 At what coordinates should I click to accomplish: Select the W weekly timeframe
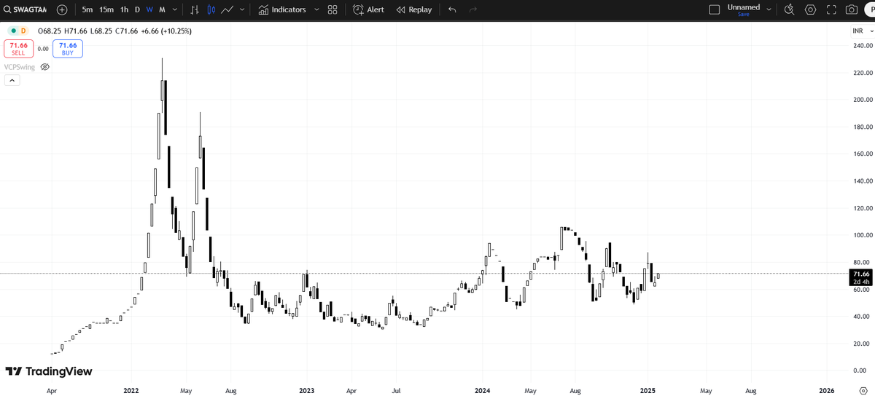click(149, 9)
